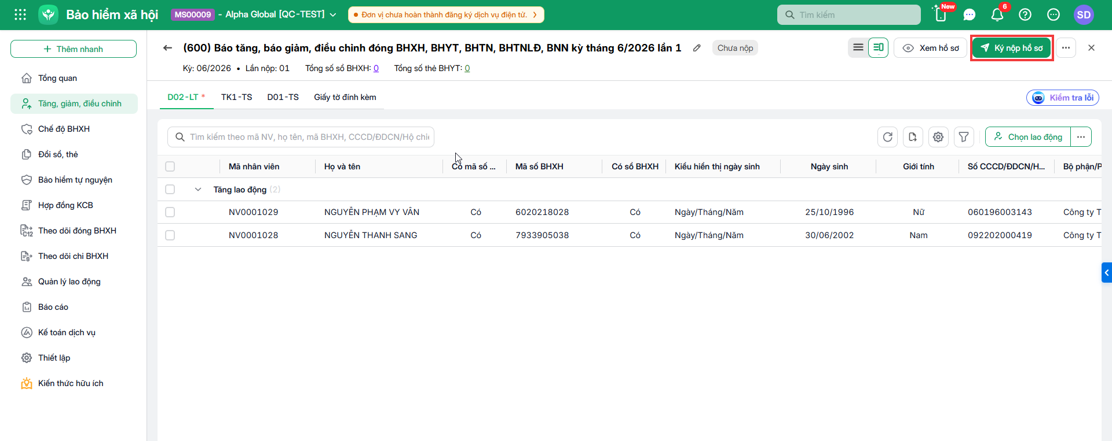Click BHXH code 6020218028
1112x441 pixels.
[x=542, y=212]
